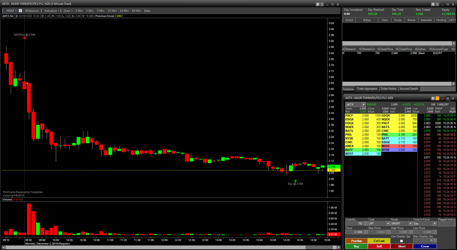Open the Draw tools dropdown
457x250 pixels.
point(68,11)
